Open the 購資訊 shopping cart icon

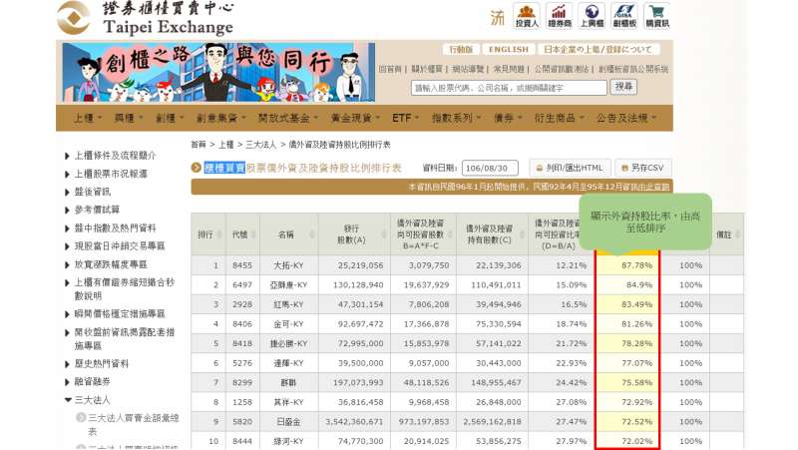(x=657, y=16)
